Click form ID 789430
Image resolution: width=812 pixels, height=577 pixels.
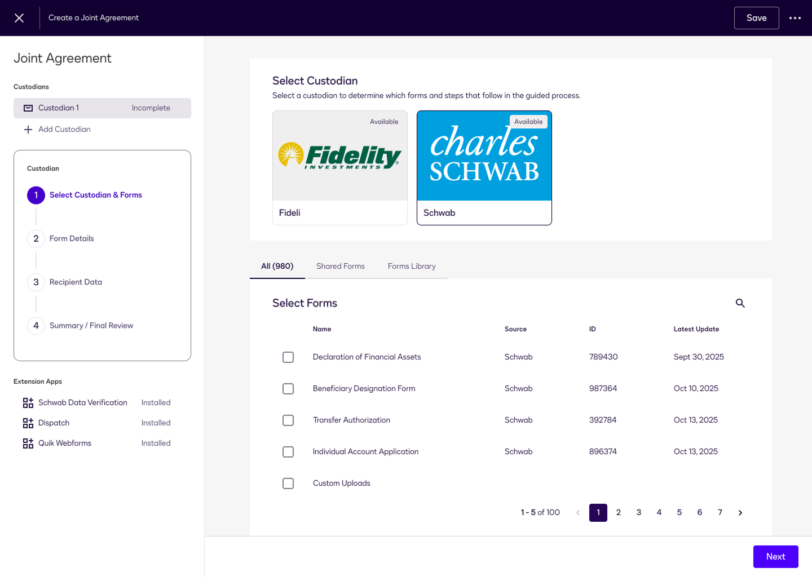603,357
